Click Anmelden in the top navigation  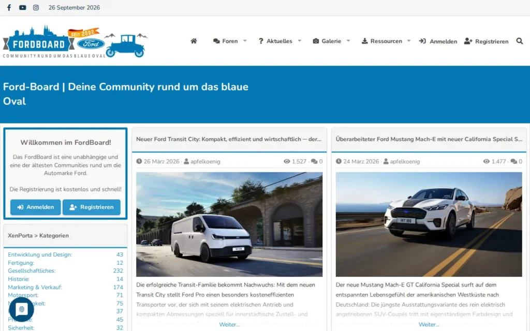coord(438,41)
